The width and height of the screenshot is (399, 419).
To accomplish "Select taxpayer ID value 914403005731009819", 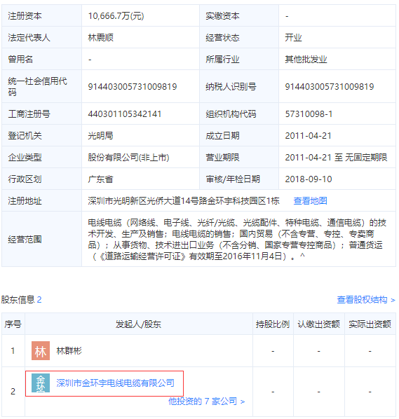I will (x=329, y=87).
